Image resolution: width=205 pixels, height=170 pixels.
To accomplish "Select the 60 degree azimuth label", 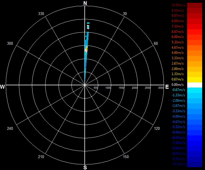I will tap(156, 43).
